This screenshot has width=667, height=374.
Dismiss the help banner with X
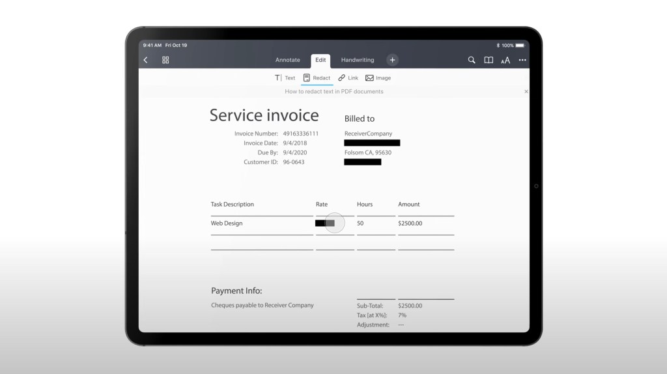(526, 91)
